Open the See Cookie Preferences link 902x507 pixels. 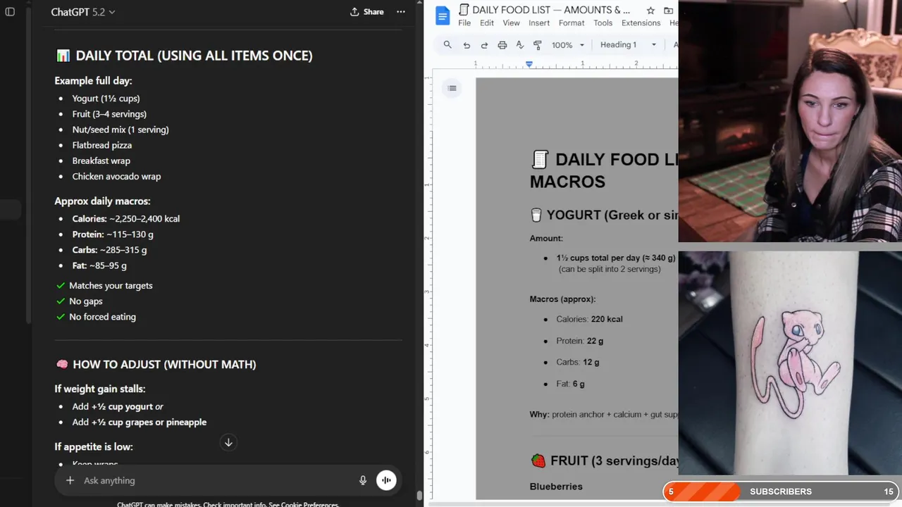pyautogui.click(x=304, y=504)
